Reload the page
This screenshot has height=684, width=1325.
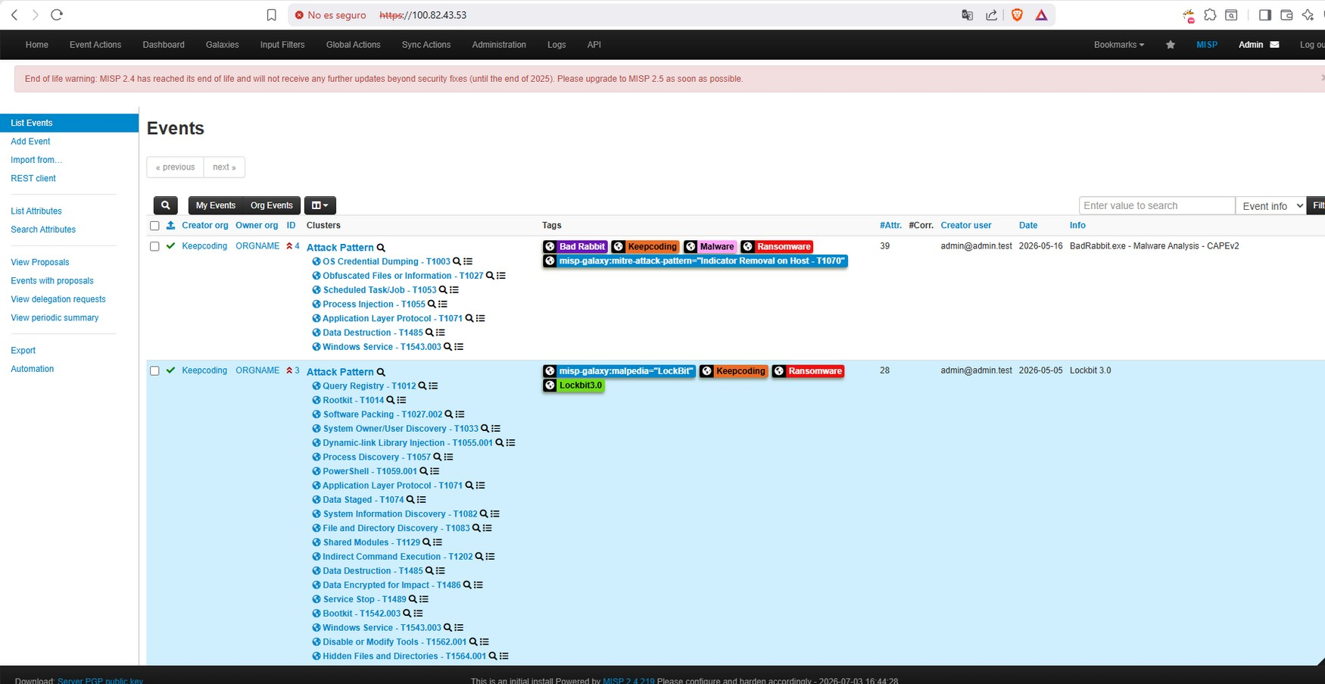click(57, 15)
